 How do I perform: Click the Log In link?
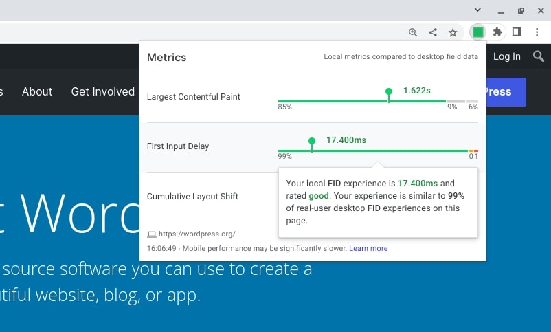coord(506,56)
